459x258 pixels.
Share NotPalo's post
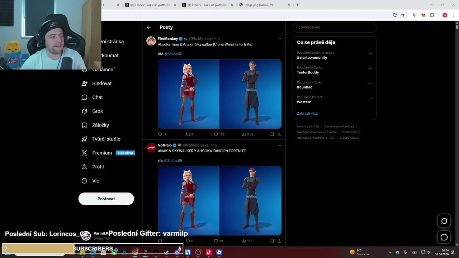pos(279,241)
